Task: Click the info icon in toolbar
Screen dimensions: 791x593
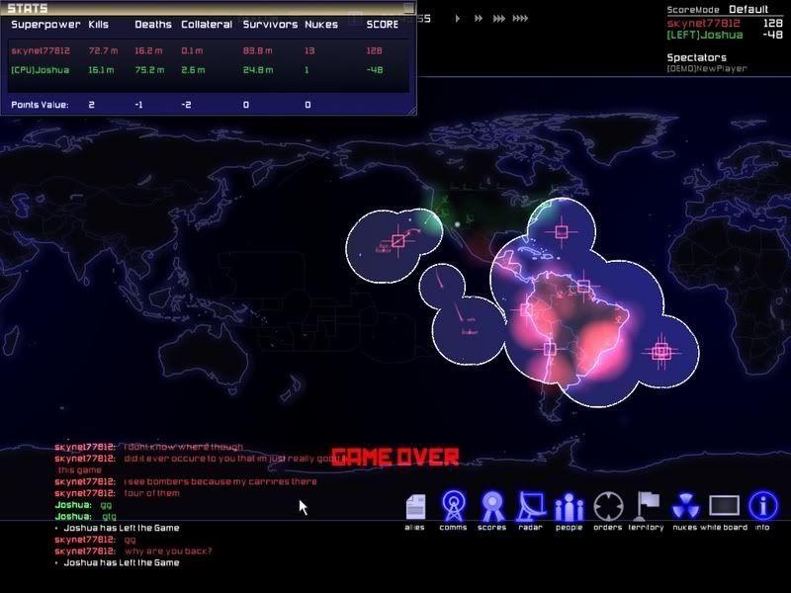Action: pos(762,506)
